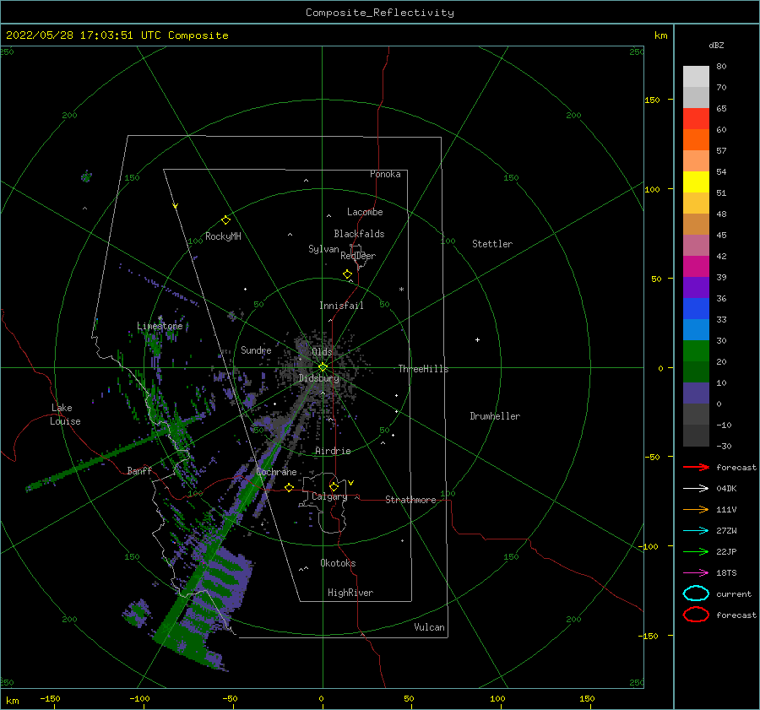Click the white 04DK arrow icon

[696, 488]
